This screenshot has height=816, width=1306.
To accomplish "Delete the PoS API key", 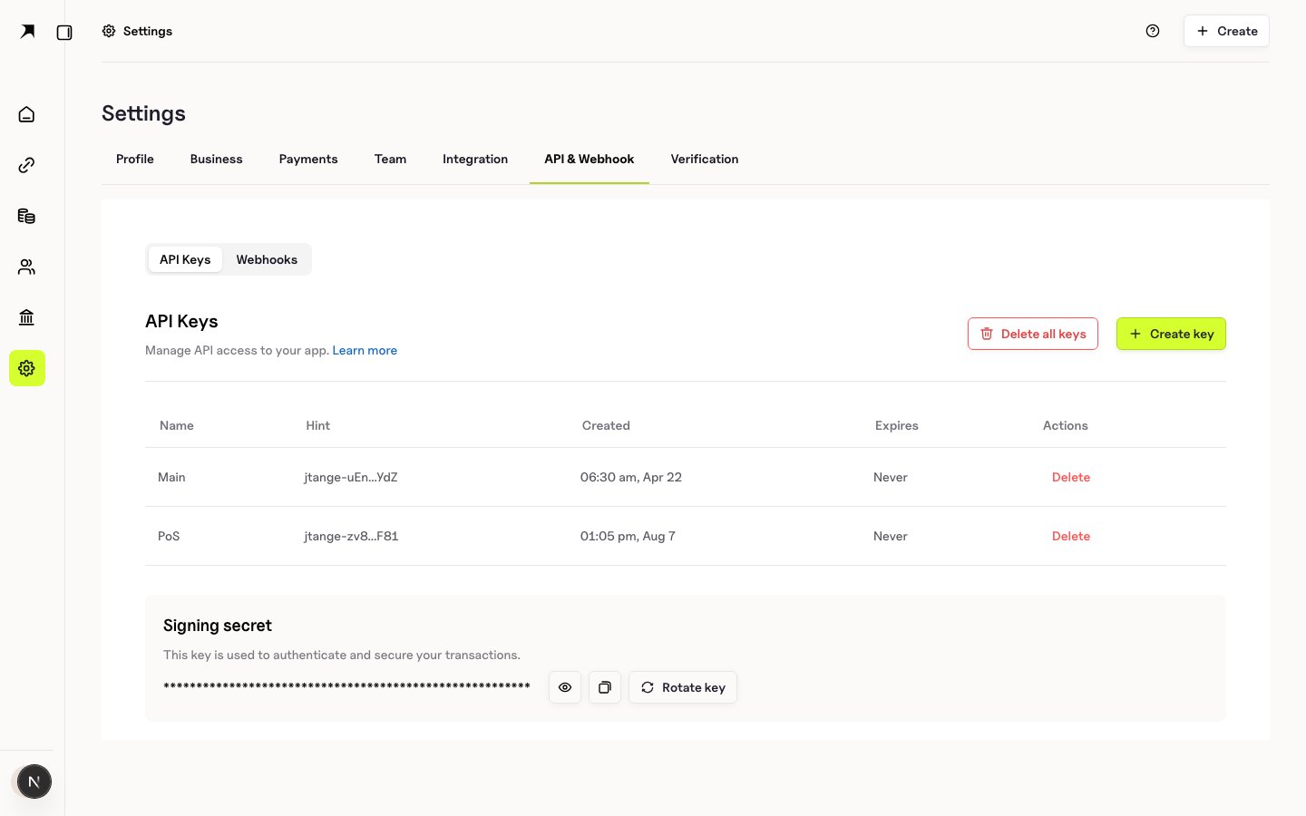I will click(x=1071, y=536).
